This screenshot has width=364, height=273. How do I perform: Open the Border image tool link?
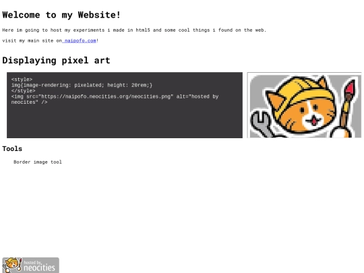point(38,162)
